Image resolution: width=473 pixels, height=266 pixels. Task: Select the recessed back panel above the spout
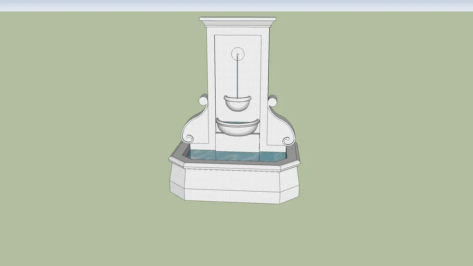click(x=238, y=42)
